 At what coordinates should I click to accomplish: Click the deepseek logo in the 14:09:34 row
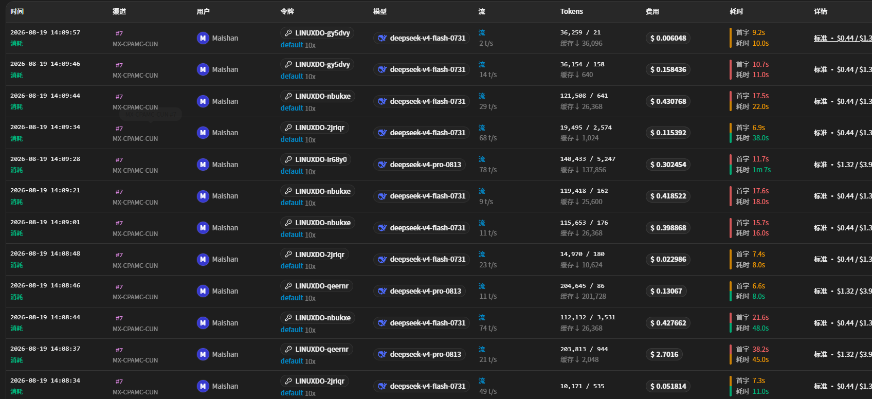[382, 133]
